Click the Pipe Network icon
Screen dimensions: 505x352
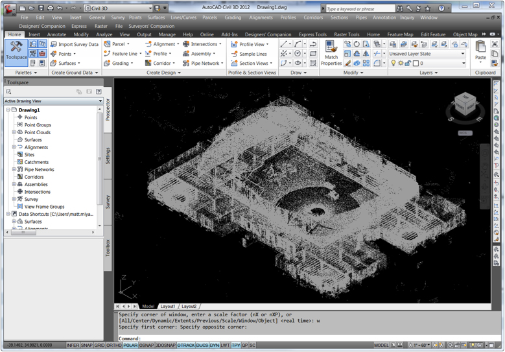click(186, 63)
